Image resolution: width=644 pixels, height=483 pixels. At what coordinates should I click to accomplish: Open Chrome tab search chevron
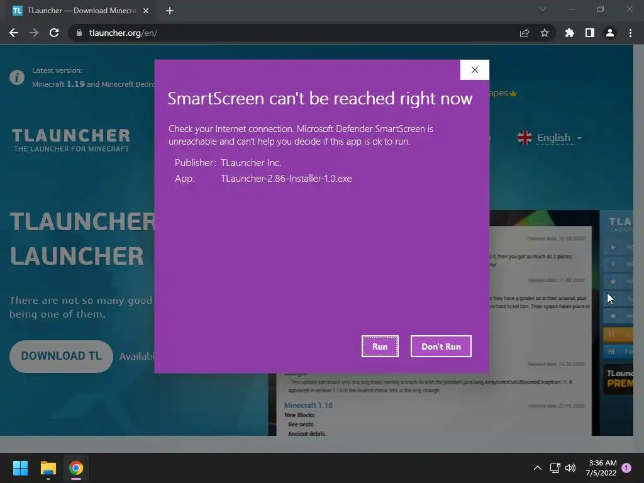tap(543, 9)
